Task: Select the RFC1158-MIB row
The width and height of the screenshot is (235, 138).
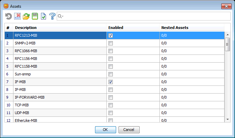Action: pyautogui.click(x=114, y=66)
